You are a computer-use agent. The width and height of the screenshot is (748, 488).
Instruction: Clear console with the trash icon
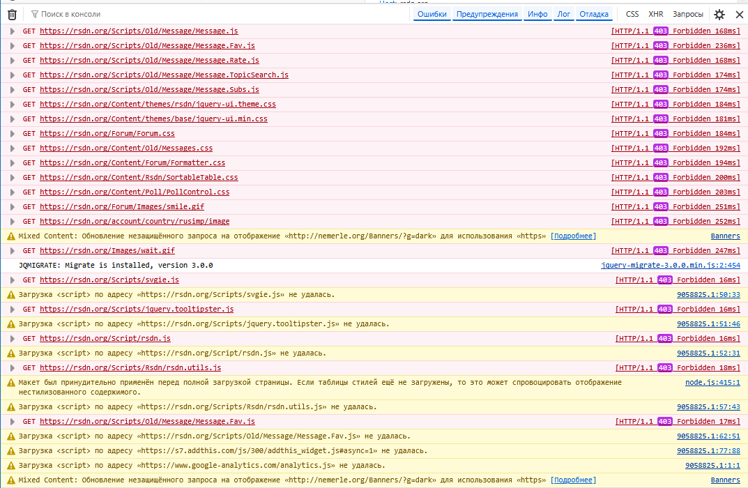12,14
